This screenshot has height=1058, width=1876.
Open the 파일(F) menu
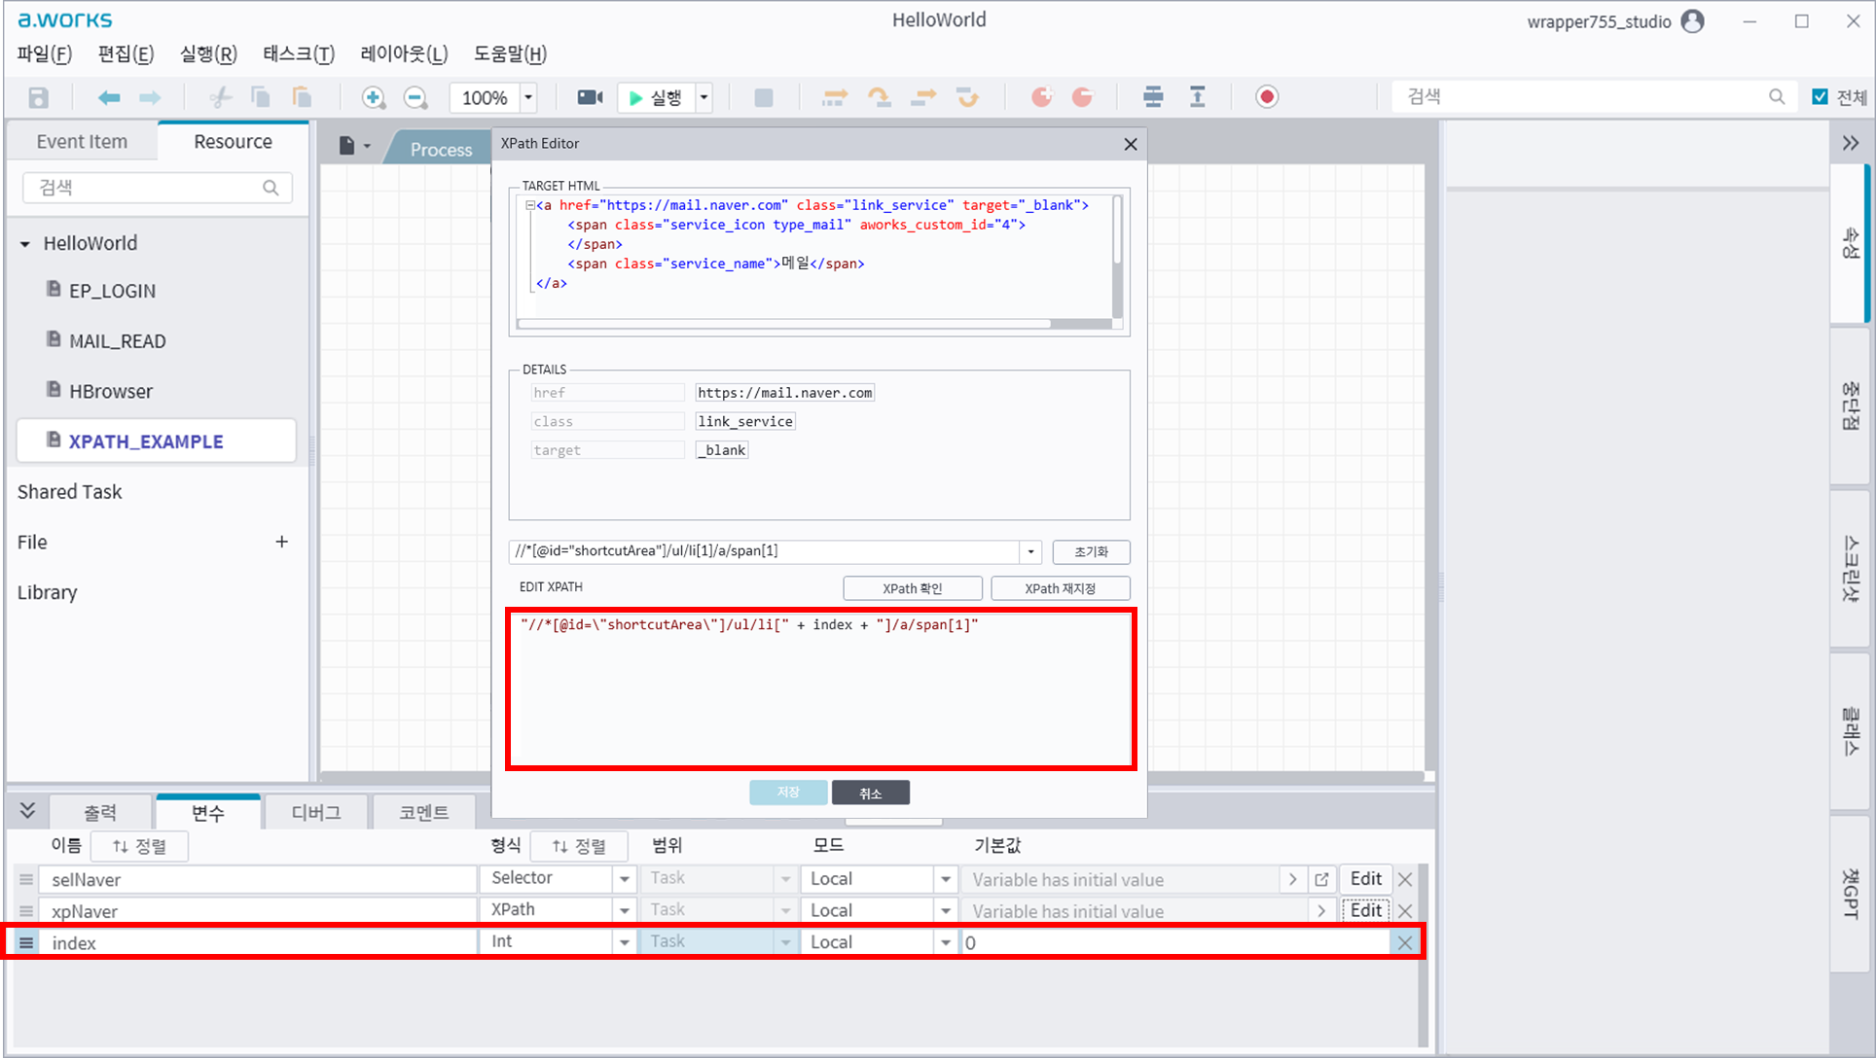pyautogui.click(x=45, y=54)
